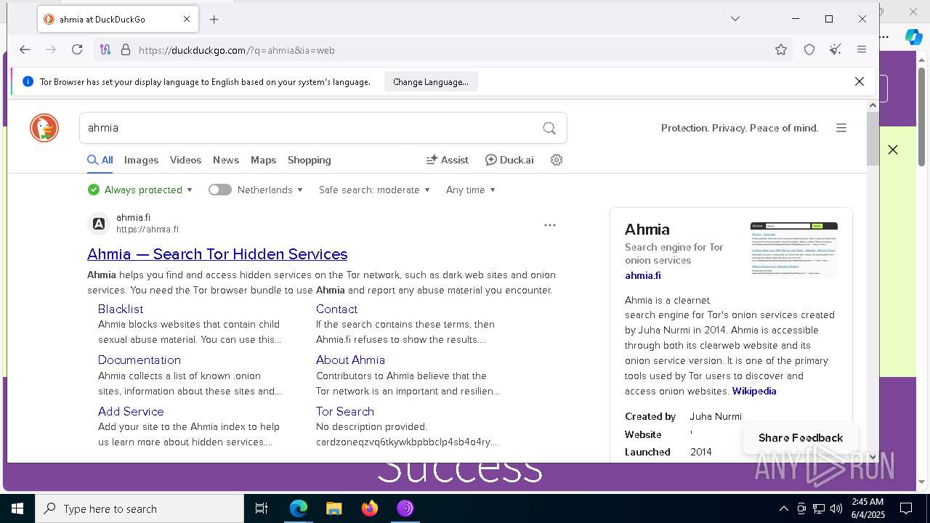The height and width of the screenshot is (523, 930).
Task: Open Task View on the taskbar
Action: (x=262, y=508)
